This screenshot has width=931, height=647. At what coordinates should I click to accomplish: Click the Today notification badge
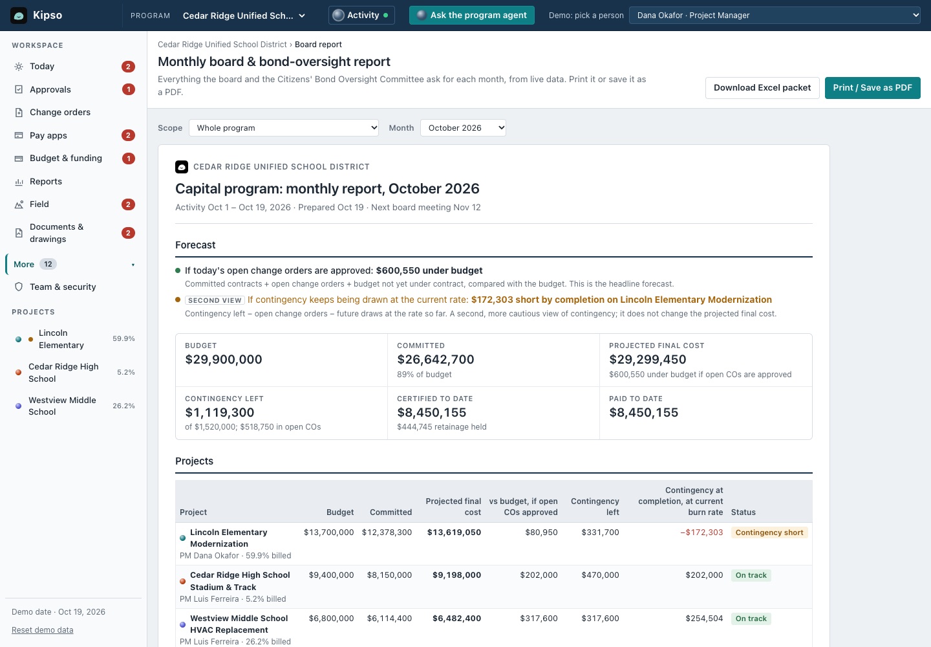pos(129,67)
